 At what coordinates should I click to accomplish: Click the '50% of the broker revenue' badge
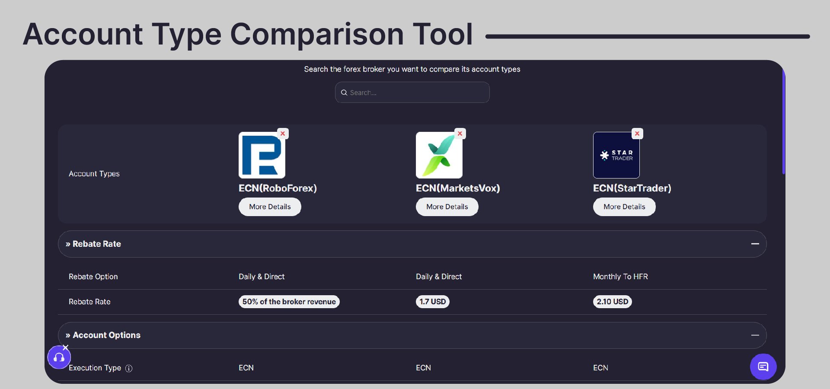(x=289, y=302)
